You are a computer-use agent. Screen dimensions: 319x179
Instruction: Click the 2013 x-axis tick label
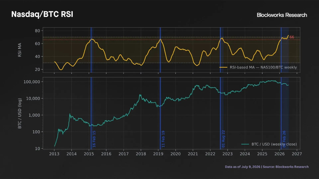(x=54, y=154)
